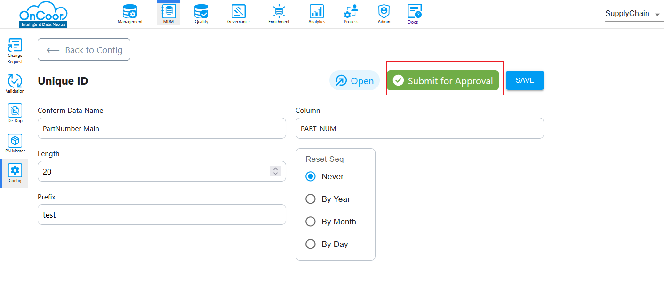Open the Enrichment module icon
The width and height of the screenshot is (664, 286).
pos(279,14)
